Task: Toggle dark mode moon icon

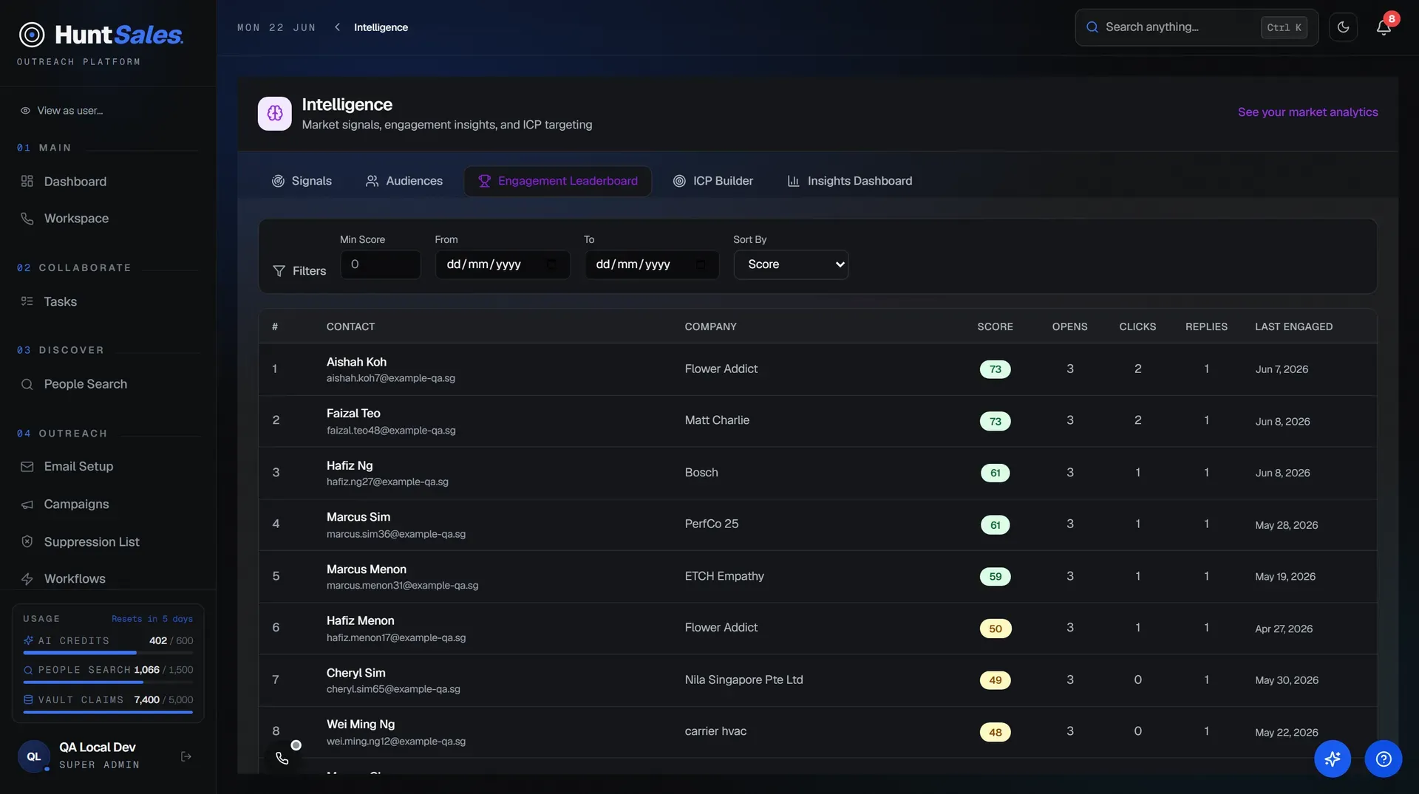Action: pyautogui.click(x=1343, y=27)
